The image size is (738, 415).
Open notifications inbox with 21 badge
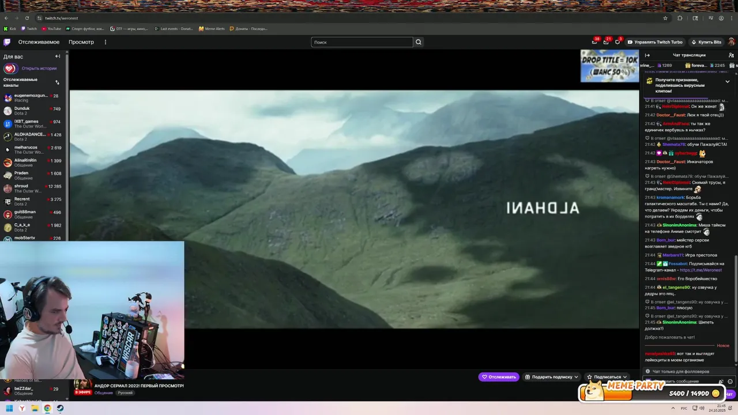pyautogui.click(x=606, y=41)
